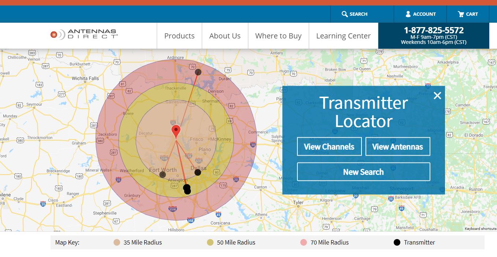497x257 pixels.
Task: Click the View Antennas button
Action: [398, 146]
